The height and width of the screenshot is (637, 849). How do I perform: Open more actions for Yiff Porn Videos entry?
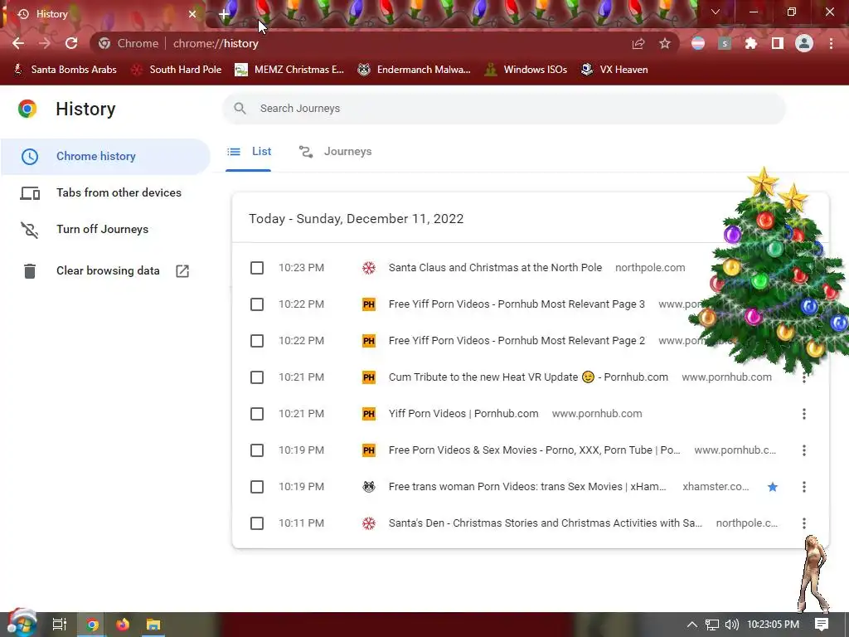[804, 414]
